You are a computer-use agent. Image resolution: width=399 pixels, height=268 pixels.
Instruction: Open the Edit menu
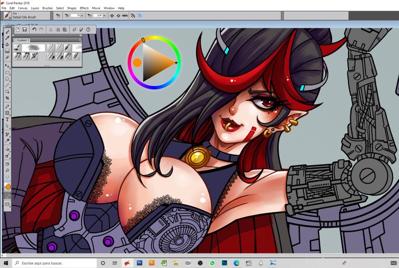tap(12, 8)
